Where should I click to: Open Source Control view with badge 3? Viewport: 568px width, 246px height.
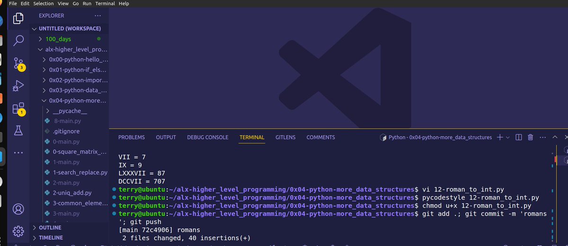(18, 63)
